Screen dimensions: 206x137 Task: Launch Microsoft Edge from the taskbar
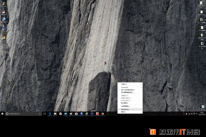pyautogui.click(x=50, y=114)
